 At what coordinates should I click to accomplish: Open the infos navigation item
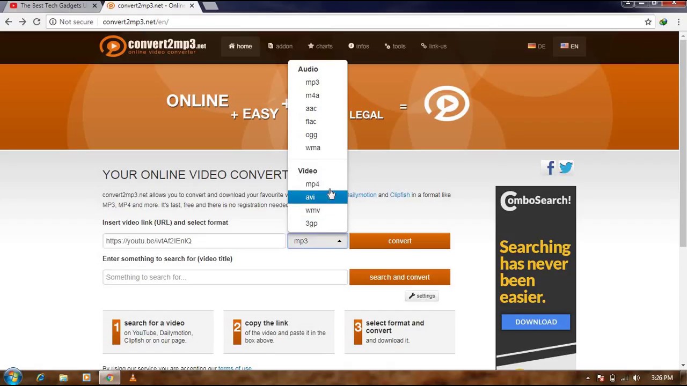point(359,46)
